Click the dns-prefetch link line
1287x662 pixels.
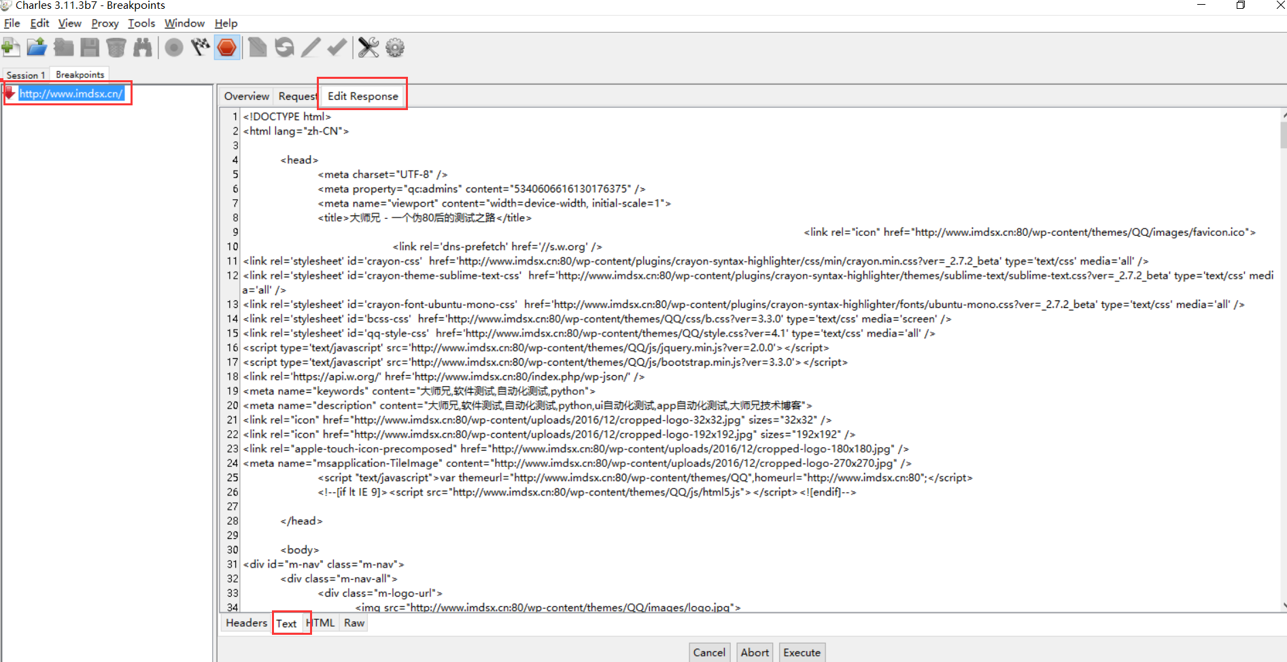tap(497, 246)
